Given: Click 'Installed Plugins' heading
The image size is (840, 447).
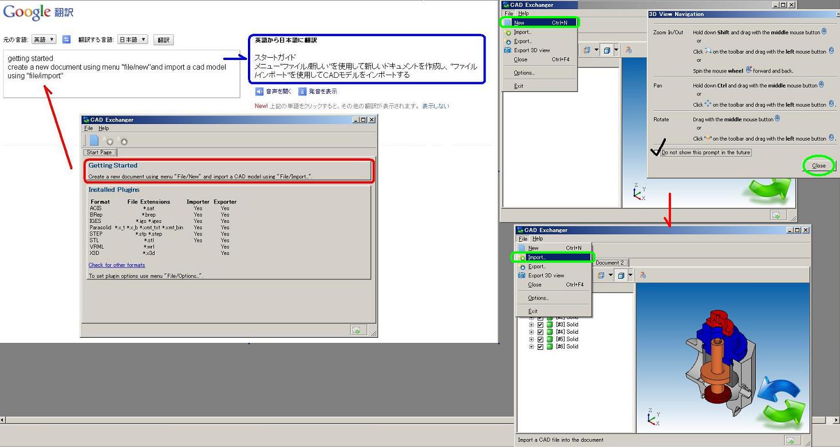Looking at the screenshot, I should point(114,190).
